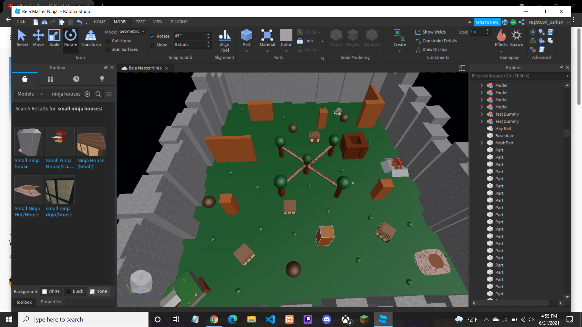Viewport: 582px width, 327px height.
Task: Open the Toolbox Recent tab
Action: pos(76,79)
